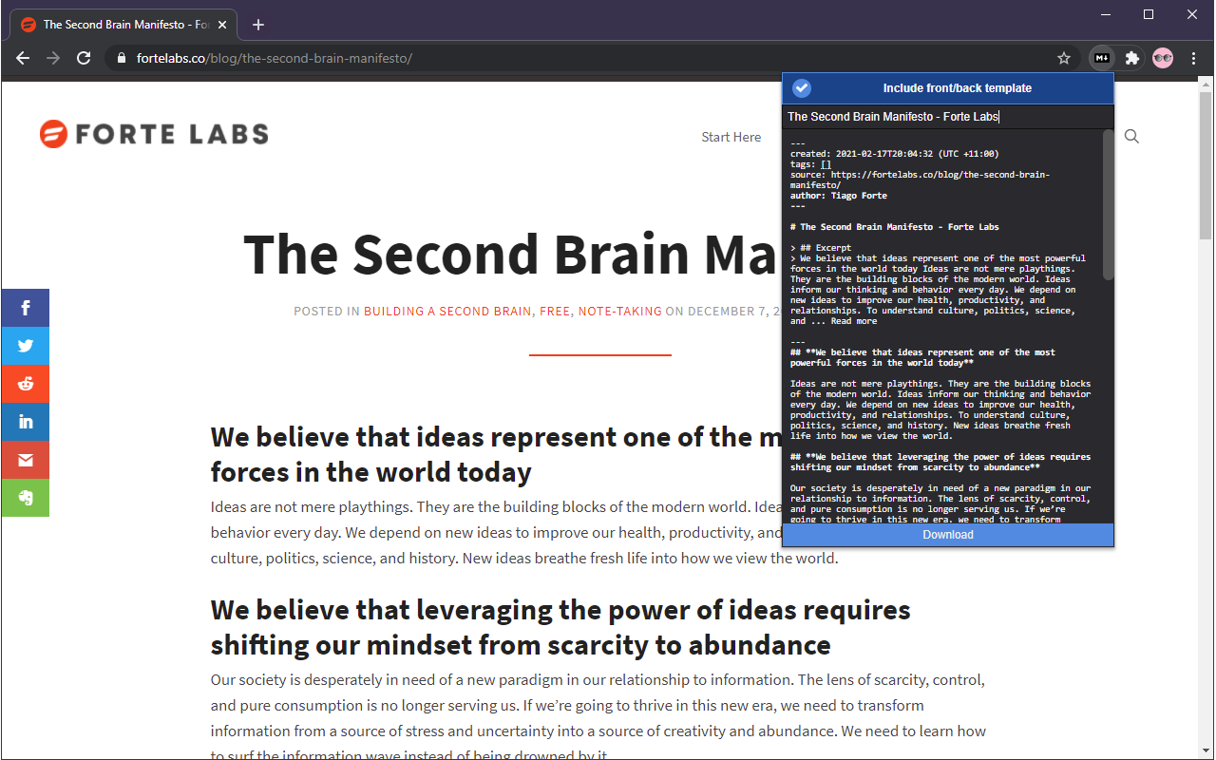The width and height of the screenshot is (1216, 760).
Task: Open the BUILDING A SECOND BRAIN category link
Action: pos(446,311)
